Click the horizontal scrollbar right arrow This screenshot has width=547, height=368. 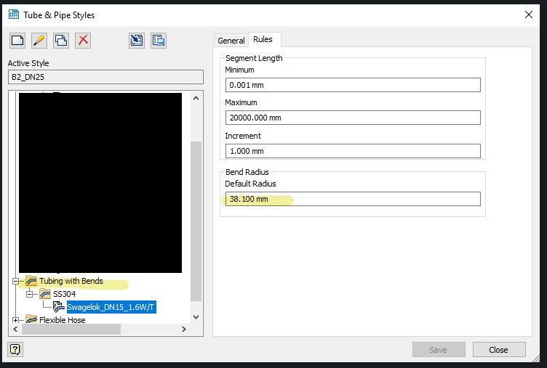coord(184,329)
